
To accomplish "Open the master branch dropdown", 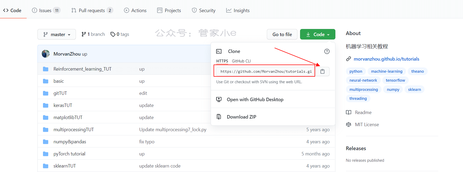I will point(57,34).
